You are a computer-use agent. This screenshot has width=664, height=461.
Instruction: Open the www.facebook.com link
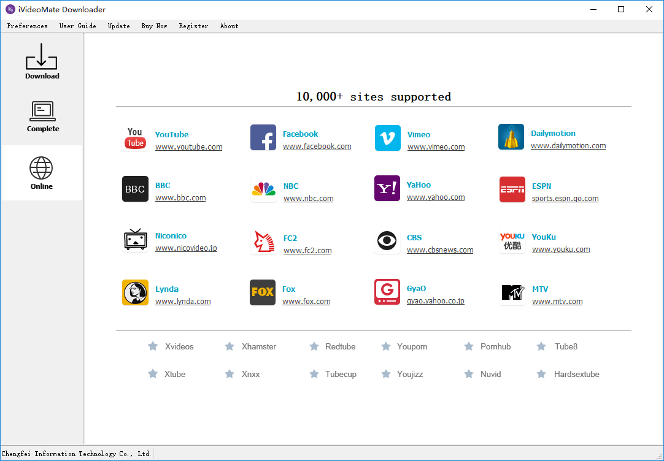coord(317,147)
